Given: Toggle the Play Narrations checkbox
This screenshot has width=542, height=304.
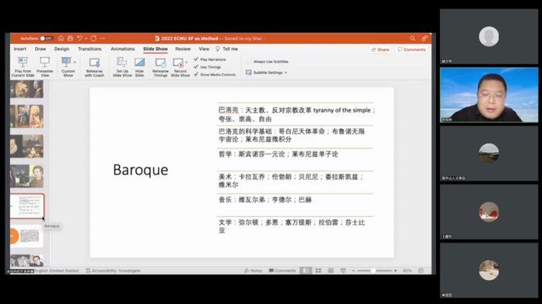Looking at the screenshot, I should (x=196, y=59).
